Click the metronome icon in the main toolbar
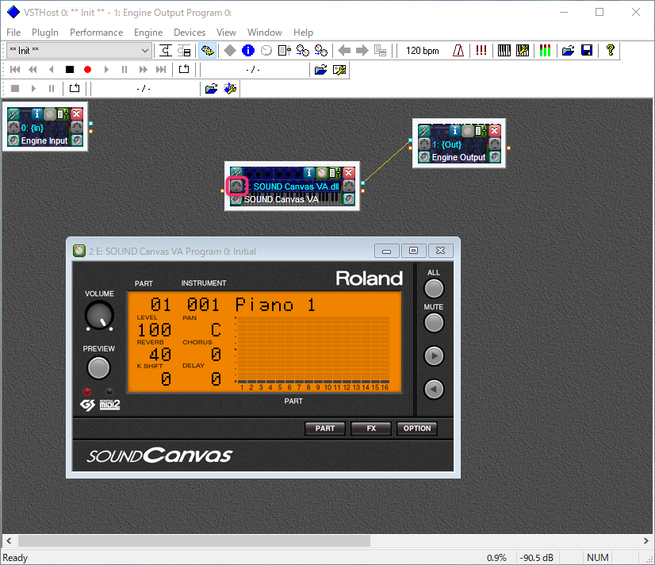Screen dimensions: 655x565 coord(458,51)
